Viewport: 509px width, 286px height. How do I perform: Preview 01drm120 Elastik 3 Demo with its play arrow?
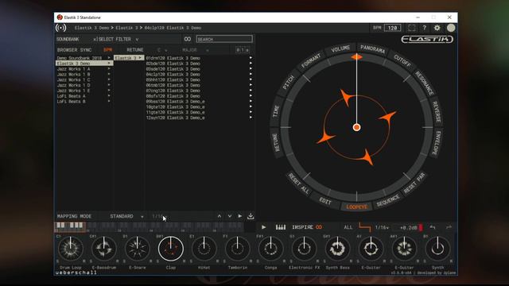click(251, 58)
